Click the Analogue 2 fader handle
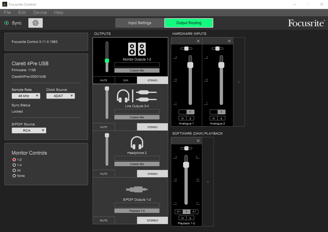 click(x=221, y=65)
